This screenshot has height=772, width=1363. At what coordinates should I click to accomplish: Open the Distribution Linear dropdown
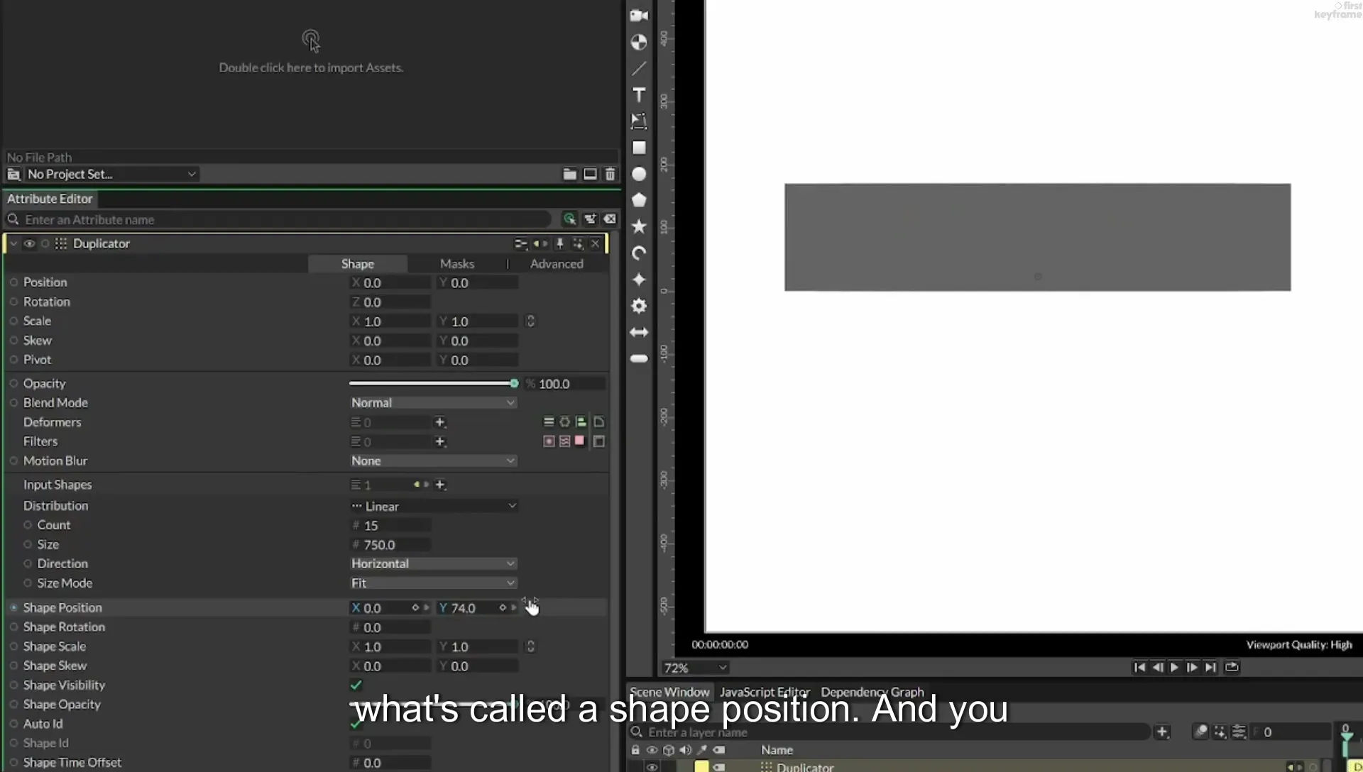[433, 506]
